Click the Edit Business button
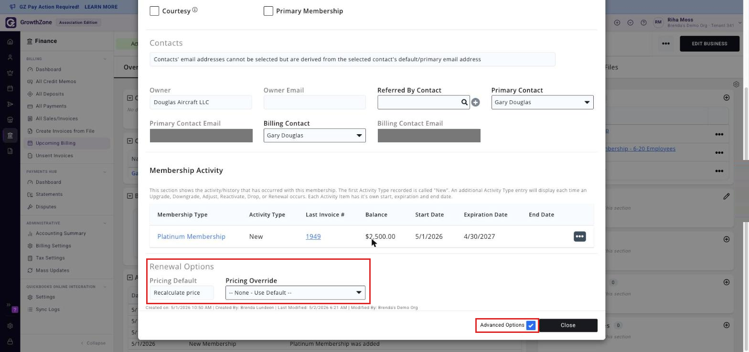The image size is (749, 352). click(709, 43)
